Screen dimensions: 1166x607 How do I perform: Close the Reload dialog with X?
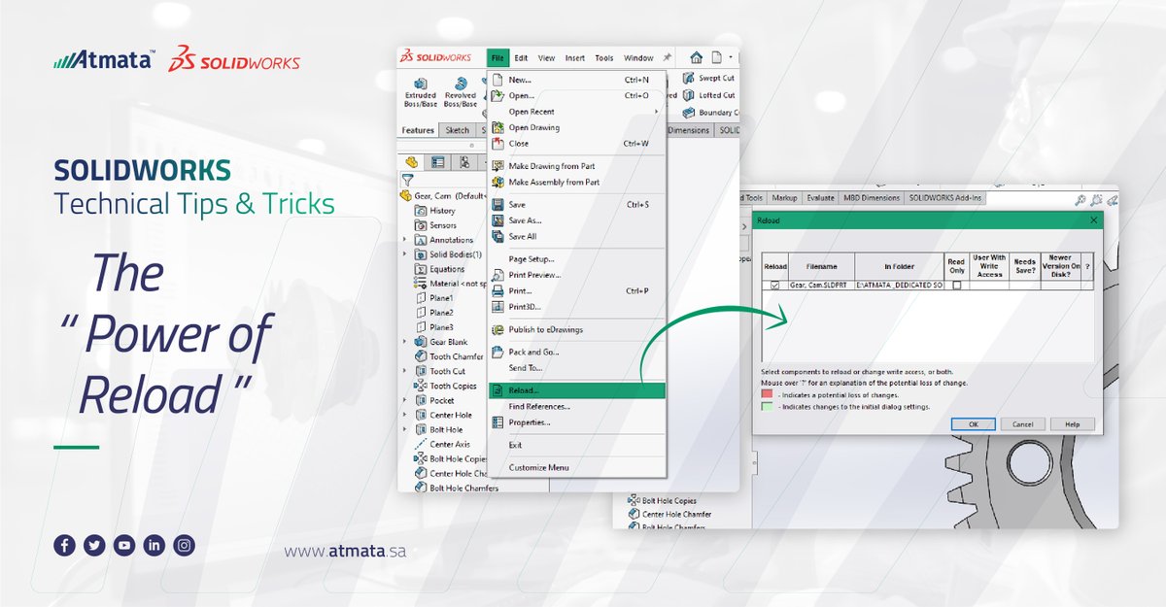1094,220
